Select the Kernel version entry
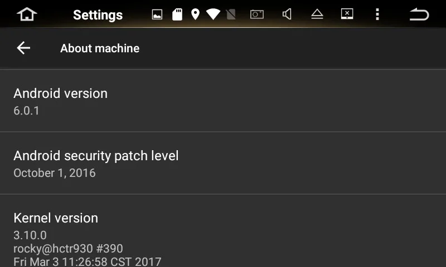This screenshot has height=267, width=446. click(x=223, y=231)
